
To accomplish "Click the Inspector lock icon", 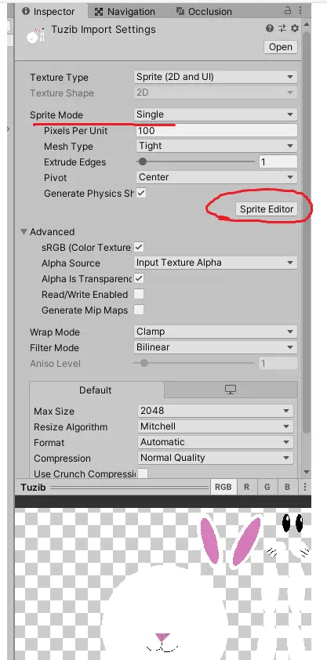I will pos(288,10).
